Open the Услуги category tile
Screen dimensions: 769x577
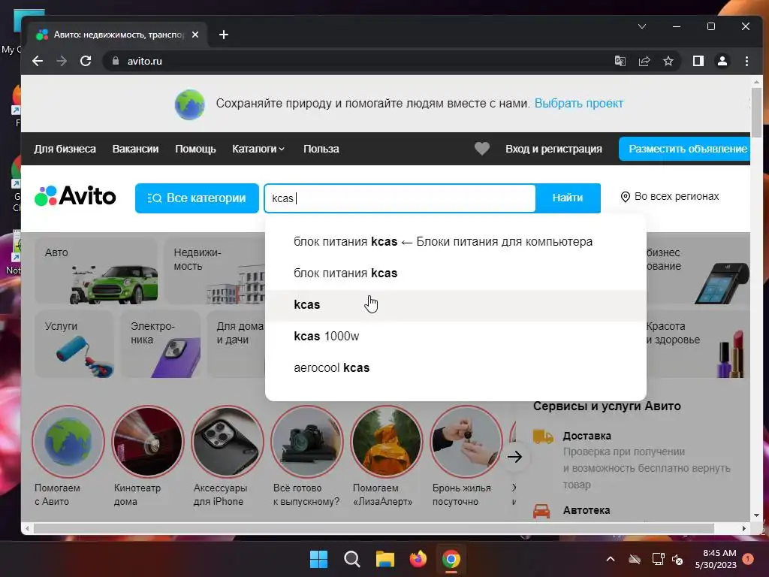(x=74, y=344)
